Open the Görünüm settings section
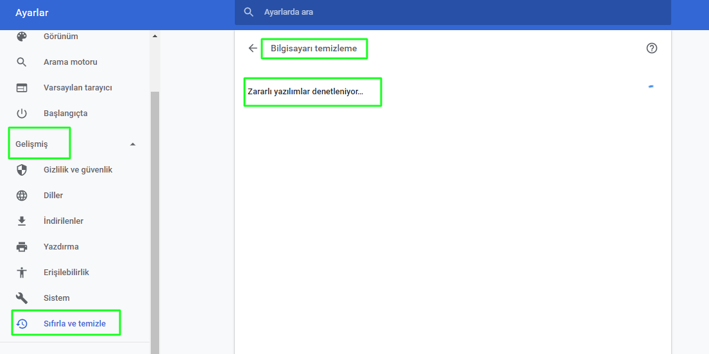The image size is (709, 354). click(60, 36)
